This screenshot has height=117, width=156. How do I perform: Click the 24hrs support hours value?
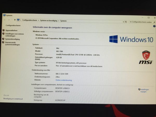click(x=58, y=77)
